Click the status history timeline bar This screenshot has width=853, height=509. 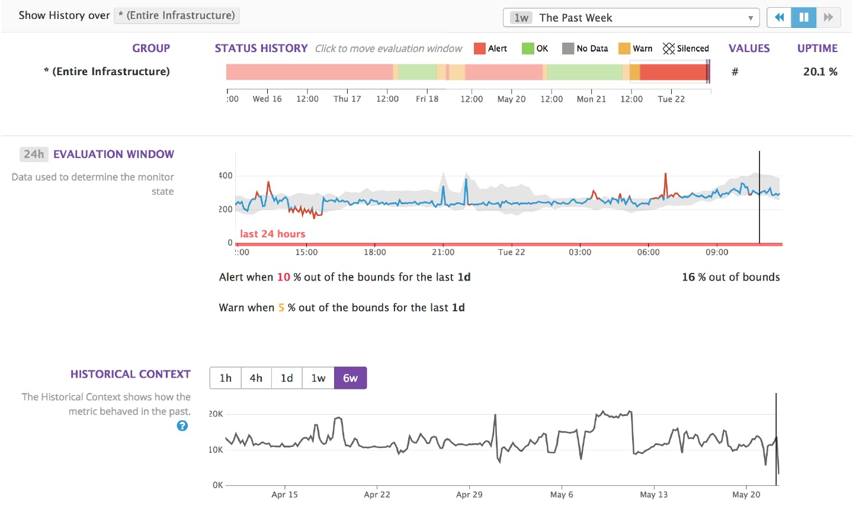[468, 72]
